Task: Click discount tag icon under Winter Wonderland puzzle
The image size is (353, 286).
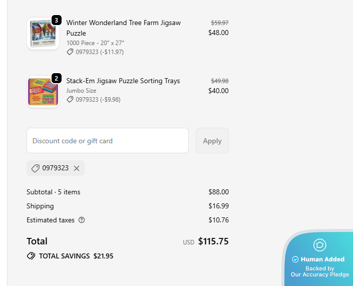Action: pos(70,52)
